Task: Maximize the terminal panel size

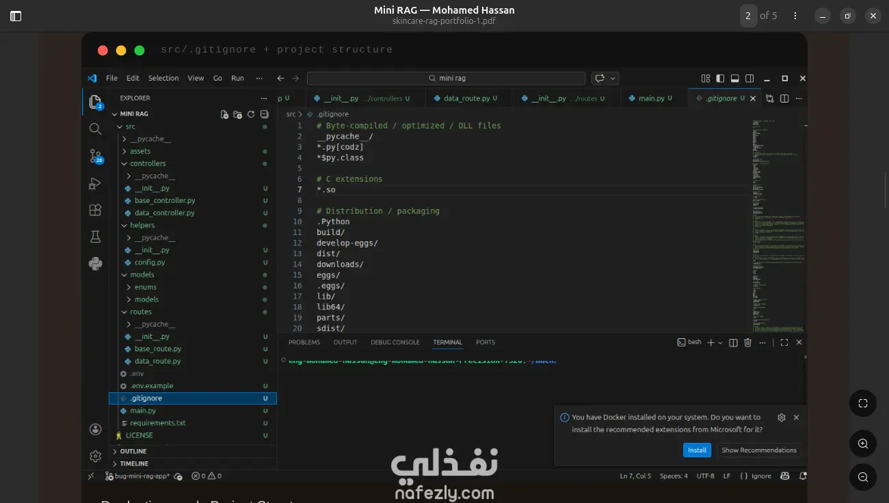Action: click(x=784, y=342)
